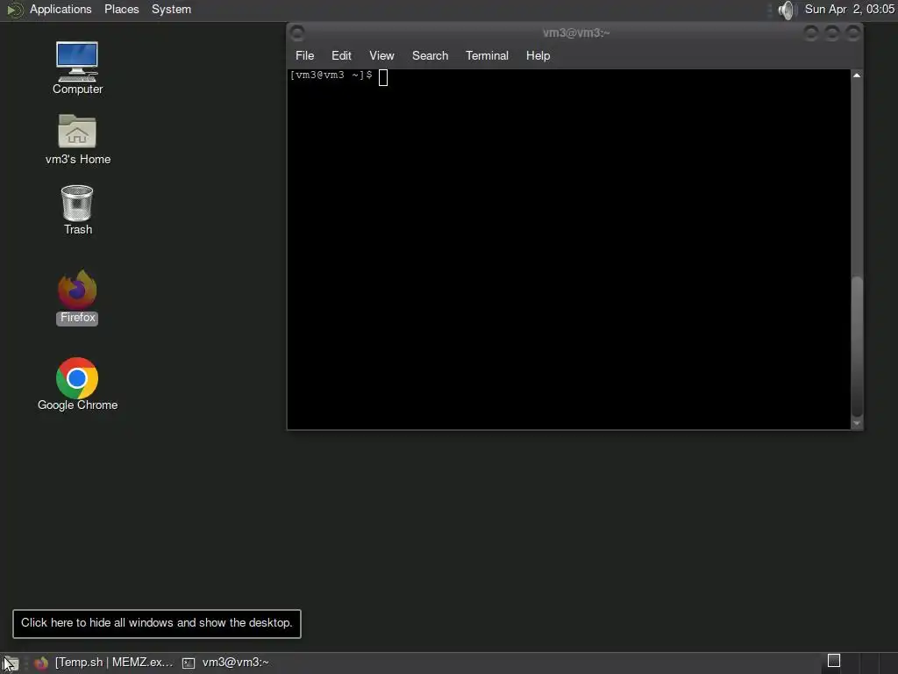Open the terminal Edit menu

[341, 55]
